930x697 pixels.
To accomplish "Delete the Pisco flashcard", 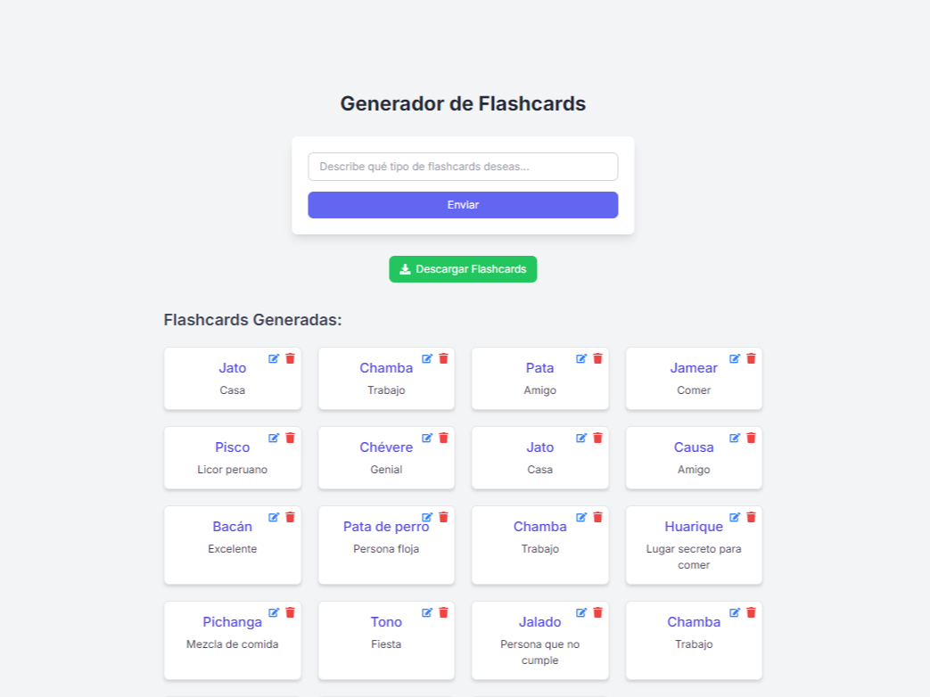I will click(x=290, y=438).
